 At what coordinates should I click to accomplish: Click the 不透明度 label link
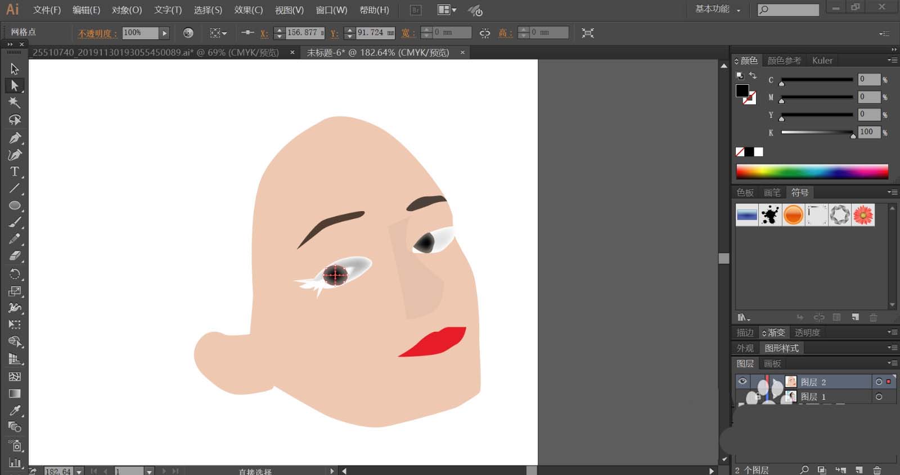(x=97, y=34)
